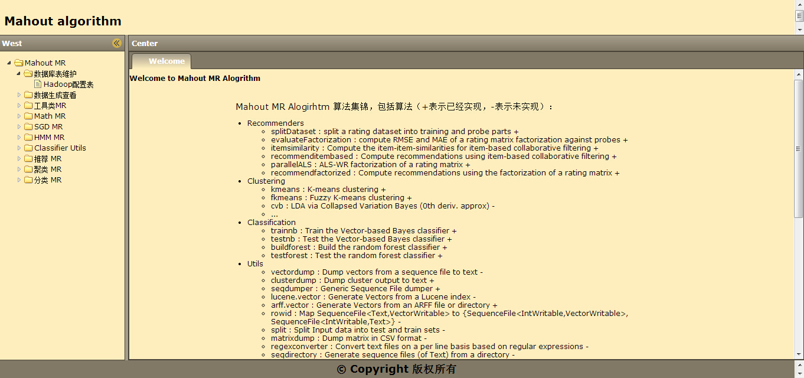Click the 'trainnb' Bayes classifier entry

click(x=364, y=231)
